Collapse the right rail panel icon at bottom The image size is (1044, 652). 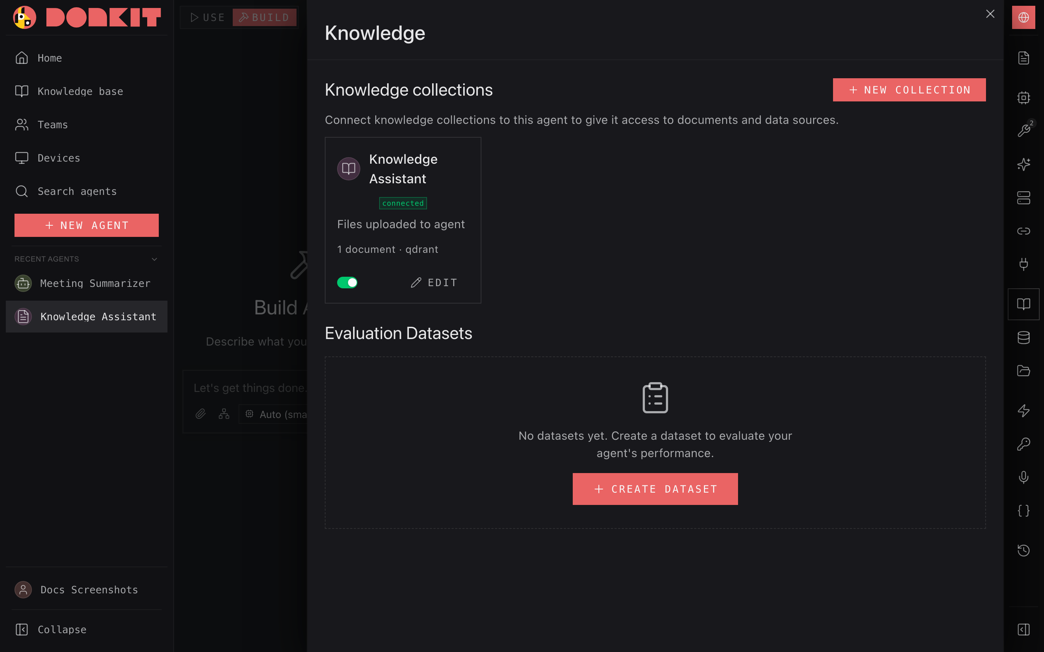click(x=1023, y=630)
